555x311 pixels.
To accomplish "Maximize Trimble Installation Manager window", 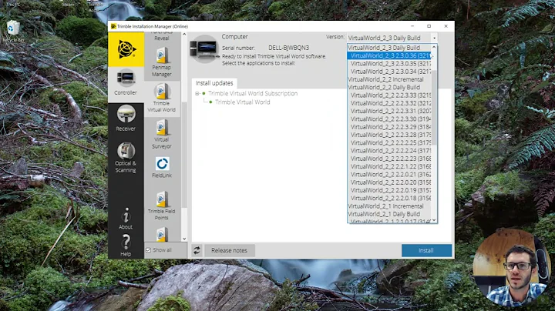I will point(429,26).
